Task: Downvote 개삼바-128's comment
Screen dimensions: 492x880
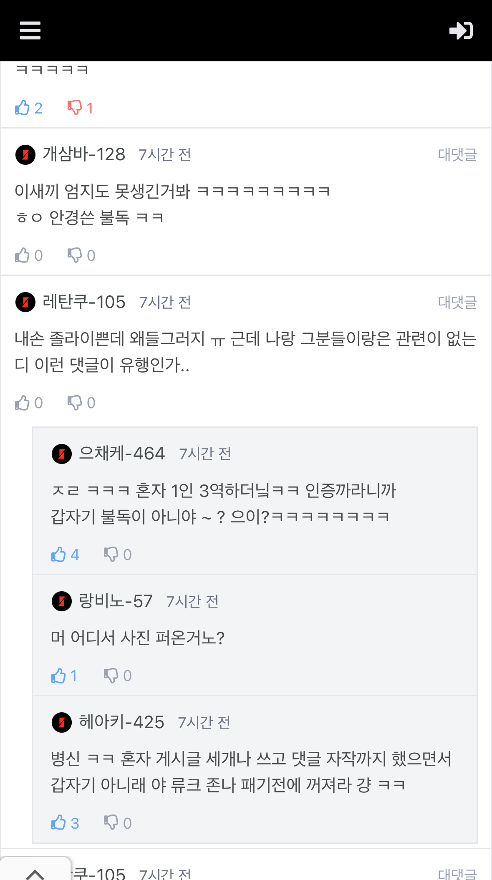Action: [x=75, y=255]
